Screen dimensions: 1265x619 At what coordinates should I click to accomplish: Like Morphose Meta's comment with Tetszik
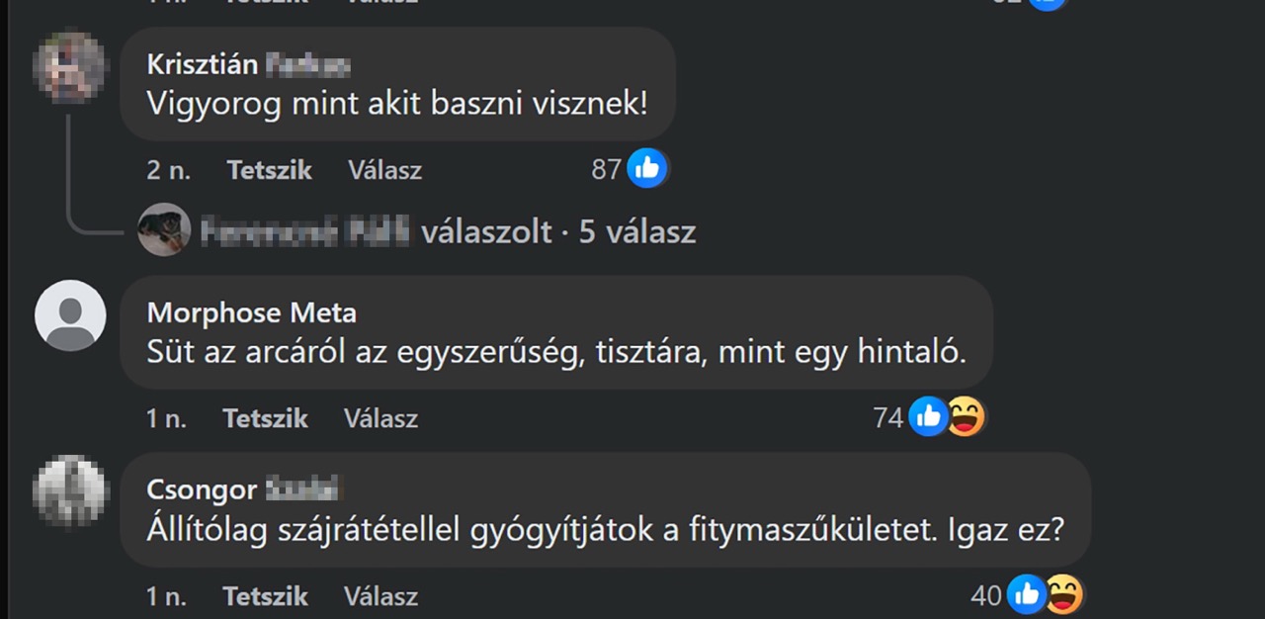[x=265, y=418]
